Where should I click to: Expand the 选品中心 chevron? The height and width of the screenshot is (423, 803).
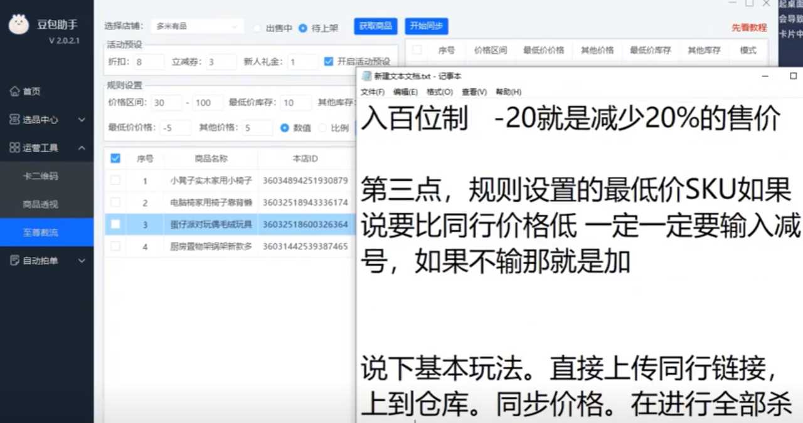[x=82, y=120]
